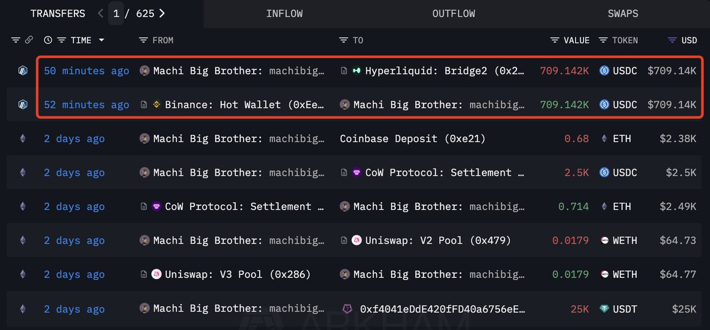Click the CoW Protocol icon in TO column
This screenshot has height=330, width=710.
point(357,173)
